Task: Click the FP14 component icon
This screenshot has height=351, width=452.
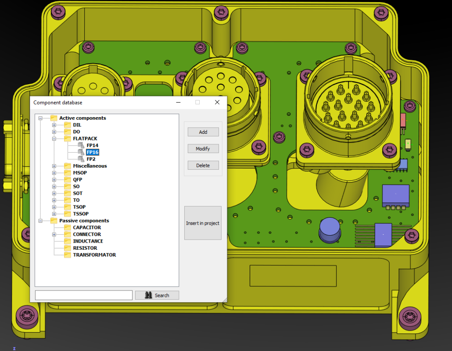Action: click(x=81, y=145)
